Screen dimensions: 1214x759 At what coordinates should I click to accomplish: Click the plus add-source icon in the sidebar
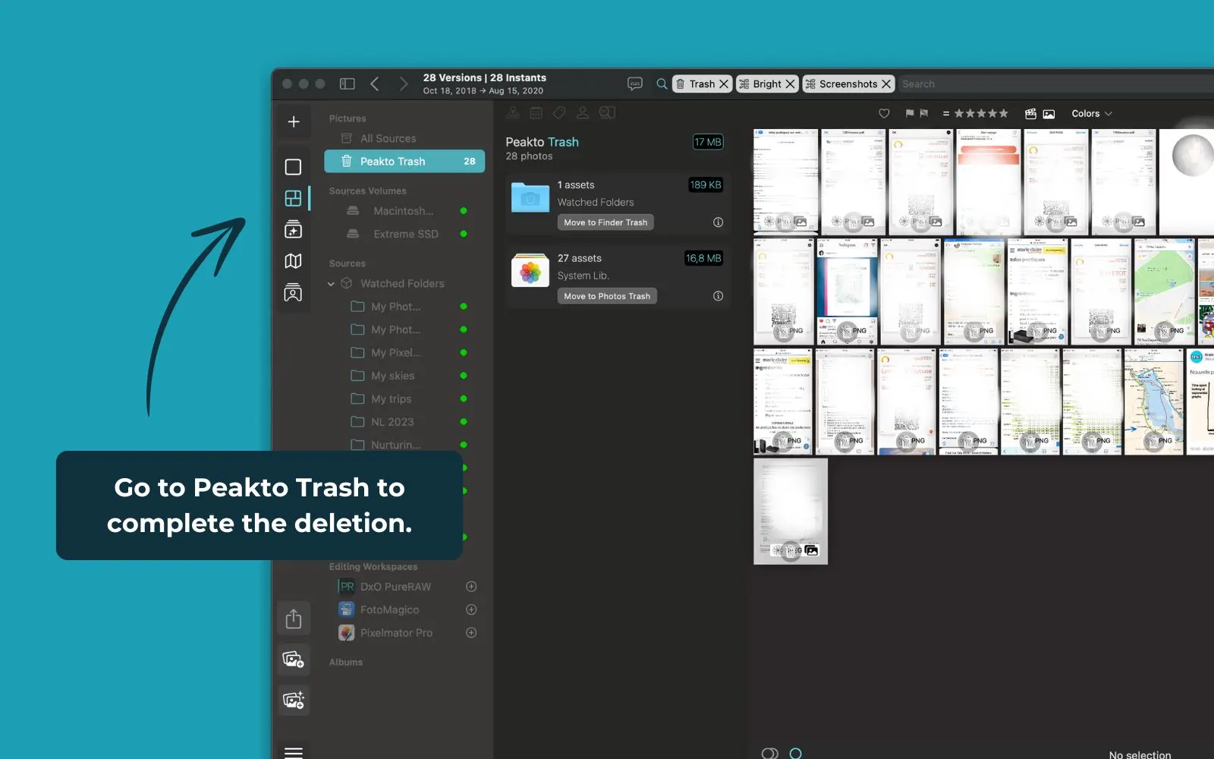294,121
